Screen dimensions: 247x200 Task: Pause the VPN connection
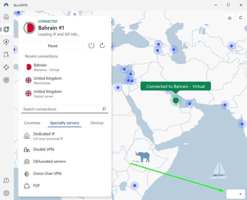tap(53, 46)
